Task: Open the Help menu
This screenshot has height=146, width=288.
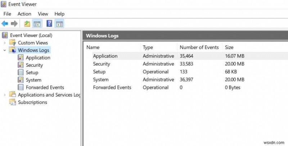Action: [x=59, y=14]
